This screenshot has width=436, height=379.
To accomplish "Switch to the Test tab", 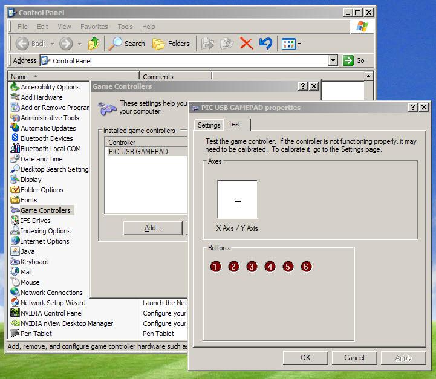I will (237, 124).
